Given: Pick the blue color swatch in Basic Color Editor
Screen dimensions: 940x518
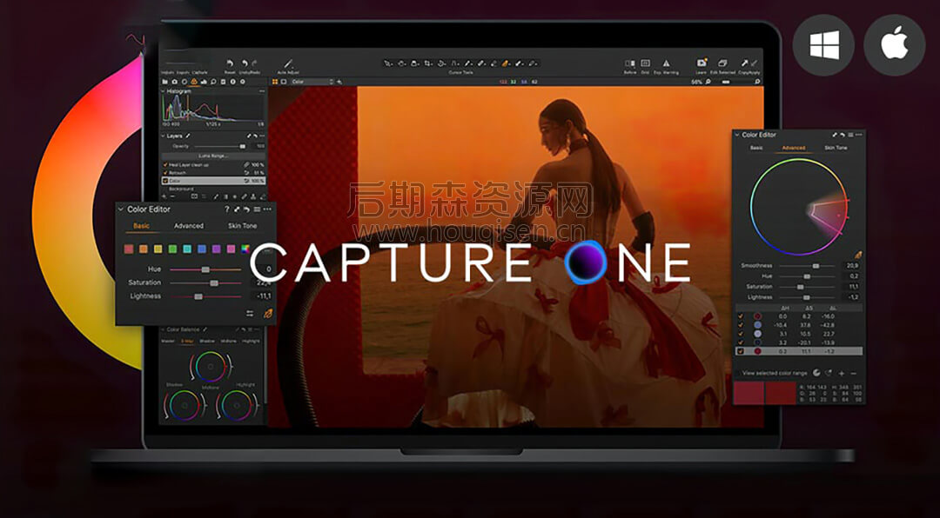Looking at the screenshot, I should [202, 249].
